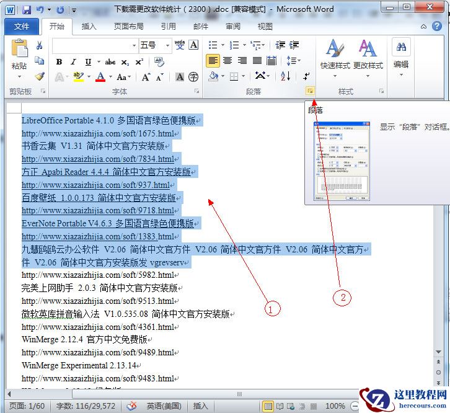Select Center alignment button
This screenshot has height=413, width=450.
point(227,61)
